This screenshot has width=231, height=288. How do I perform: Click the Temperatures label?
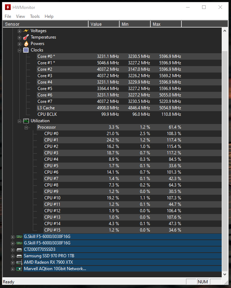pos(43,37)
